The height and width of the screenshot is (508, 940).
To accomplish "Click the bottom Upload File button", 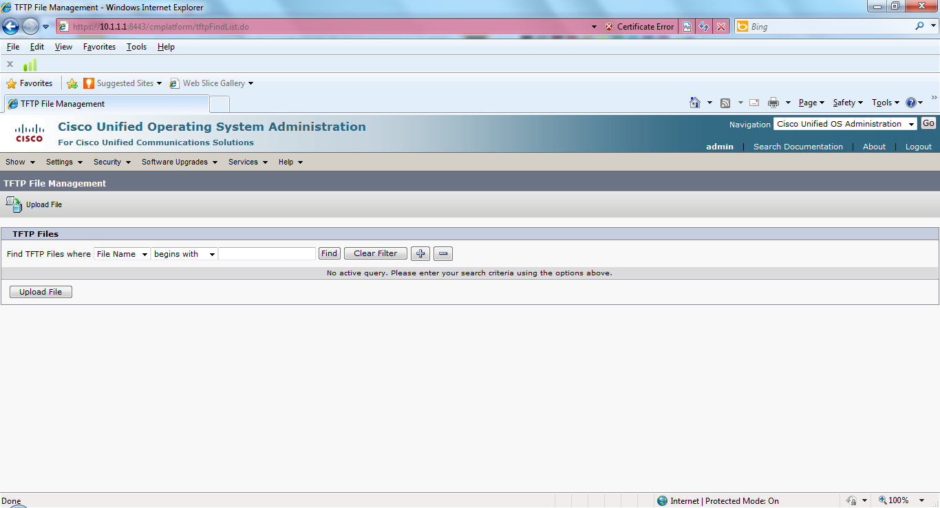I will point(41,292).
